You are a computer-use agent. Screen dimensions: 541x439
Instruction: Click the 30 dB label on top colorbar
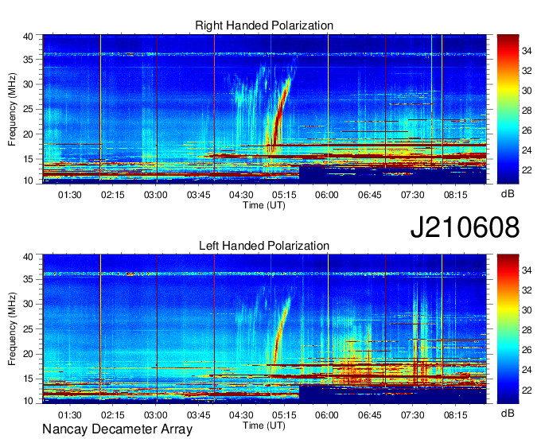pyautogui.click(x=527, y=91)
